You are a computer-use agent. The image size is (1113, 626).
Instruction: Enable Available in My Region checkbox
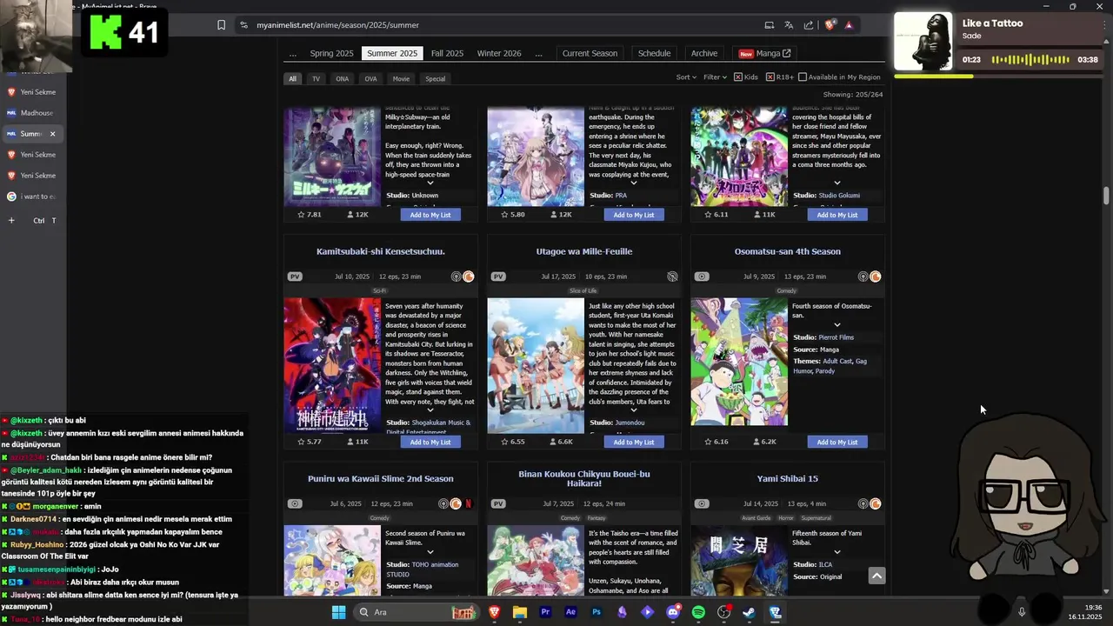[803, 77]
